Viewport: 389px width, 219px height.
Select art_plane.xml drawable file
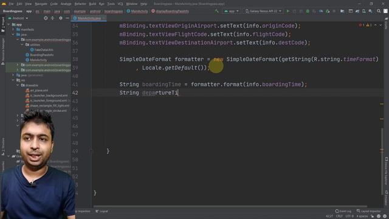click(36, 91)
